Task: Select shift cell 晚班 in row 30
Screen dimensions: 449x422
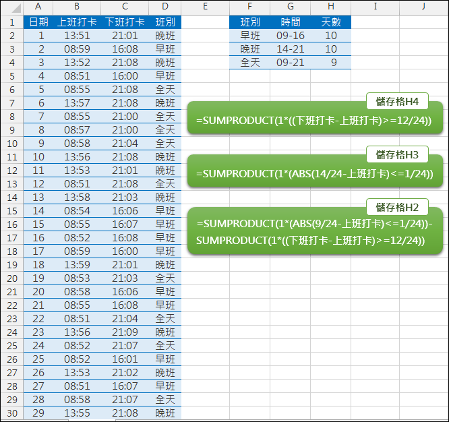Action: 165,413
